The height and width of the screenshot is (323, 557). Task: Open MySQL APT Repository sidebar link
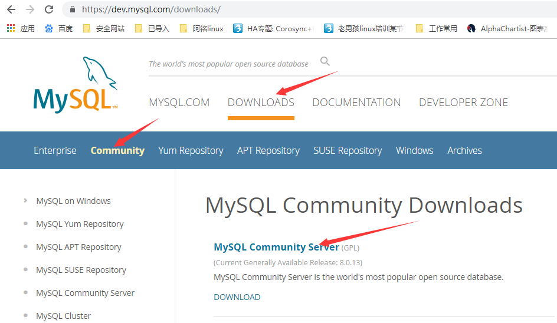(78, 247)
